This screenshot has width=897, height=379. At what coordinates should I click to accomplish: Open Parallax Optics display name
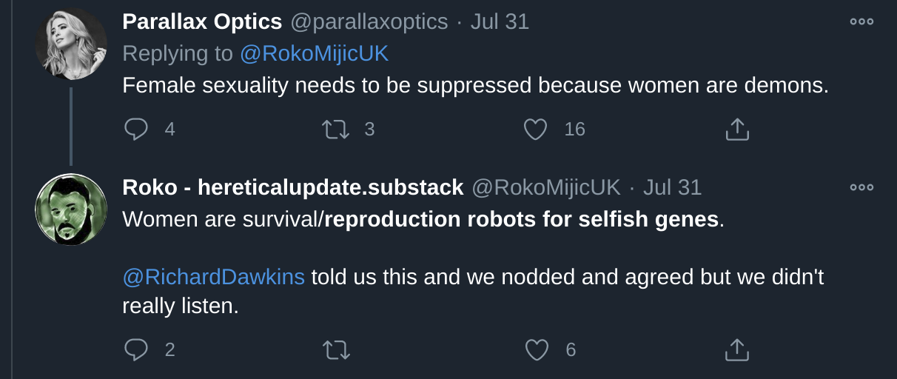pyautogui.click(x=202, y=22)
